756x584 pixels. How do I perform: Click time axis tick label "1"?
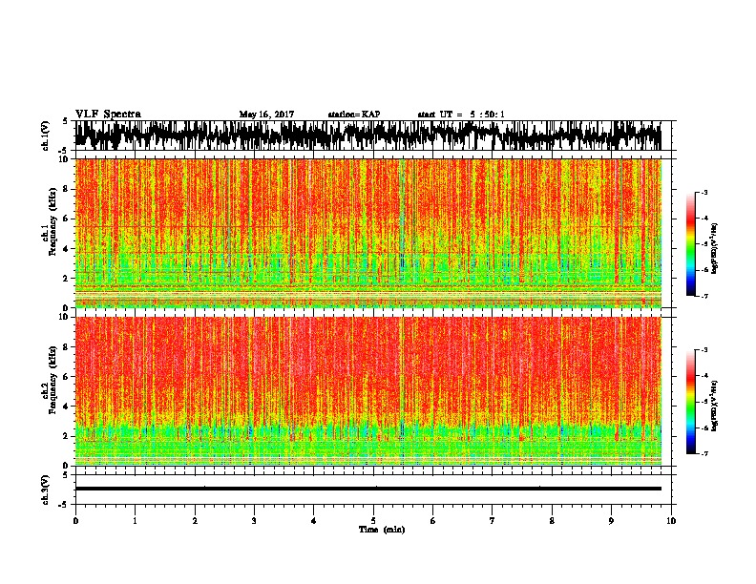point(135,521)
